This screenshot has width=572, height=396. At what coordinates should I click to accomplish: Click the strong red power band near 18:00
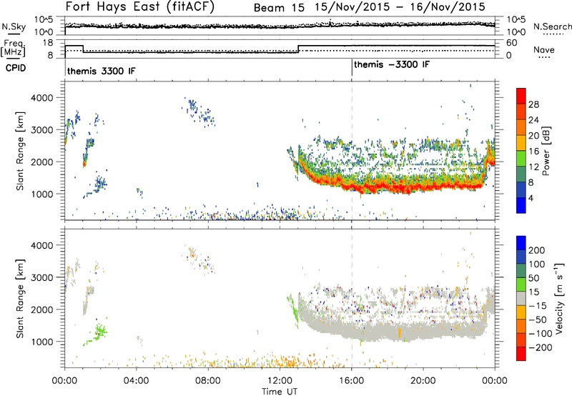click(x=387, y=187)
